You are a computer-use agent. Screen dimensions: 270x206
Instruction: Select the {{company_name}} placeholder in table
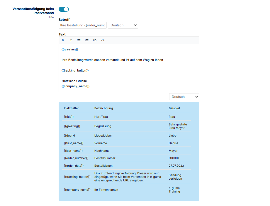77,190
